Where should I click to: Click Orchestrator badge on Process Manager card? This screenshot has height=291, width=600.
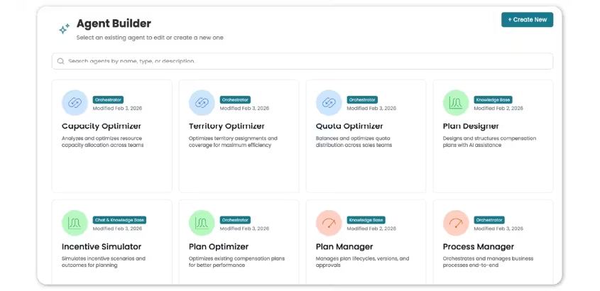489,220
